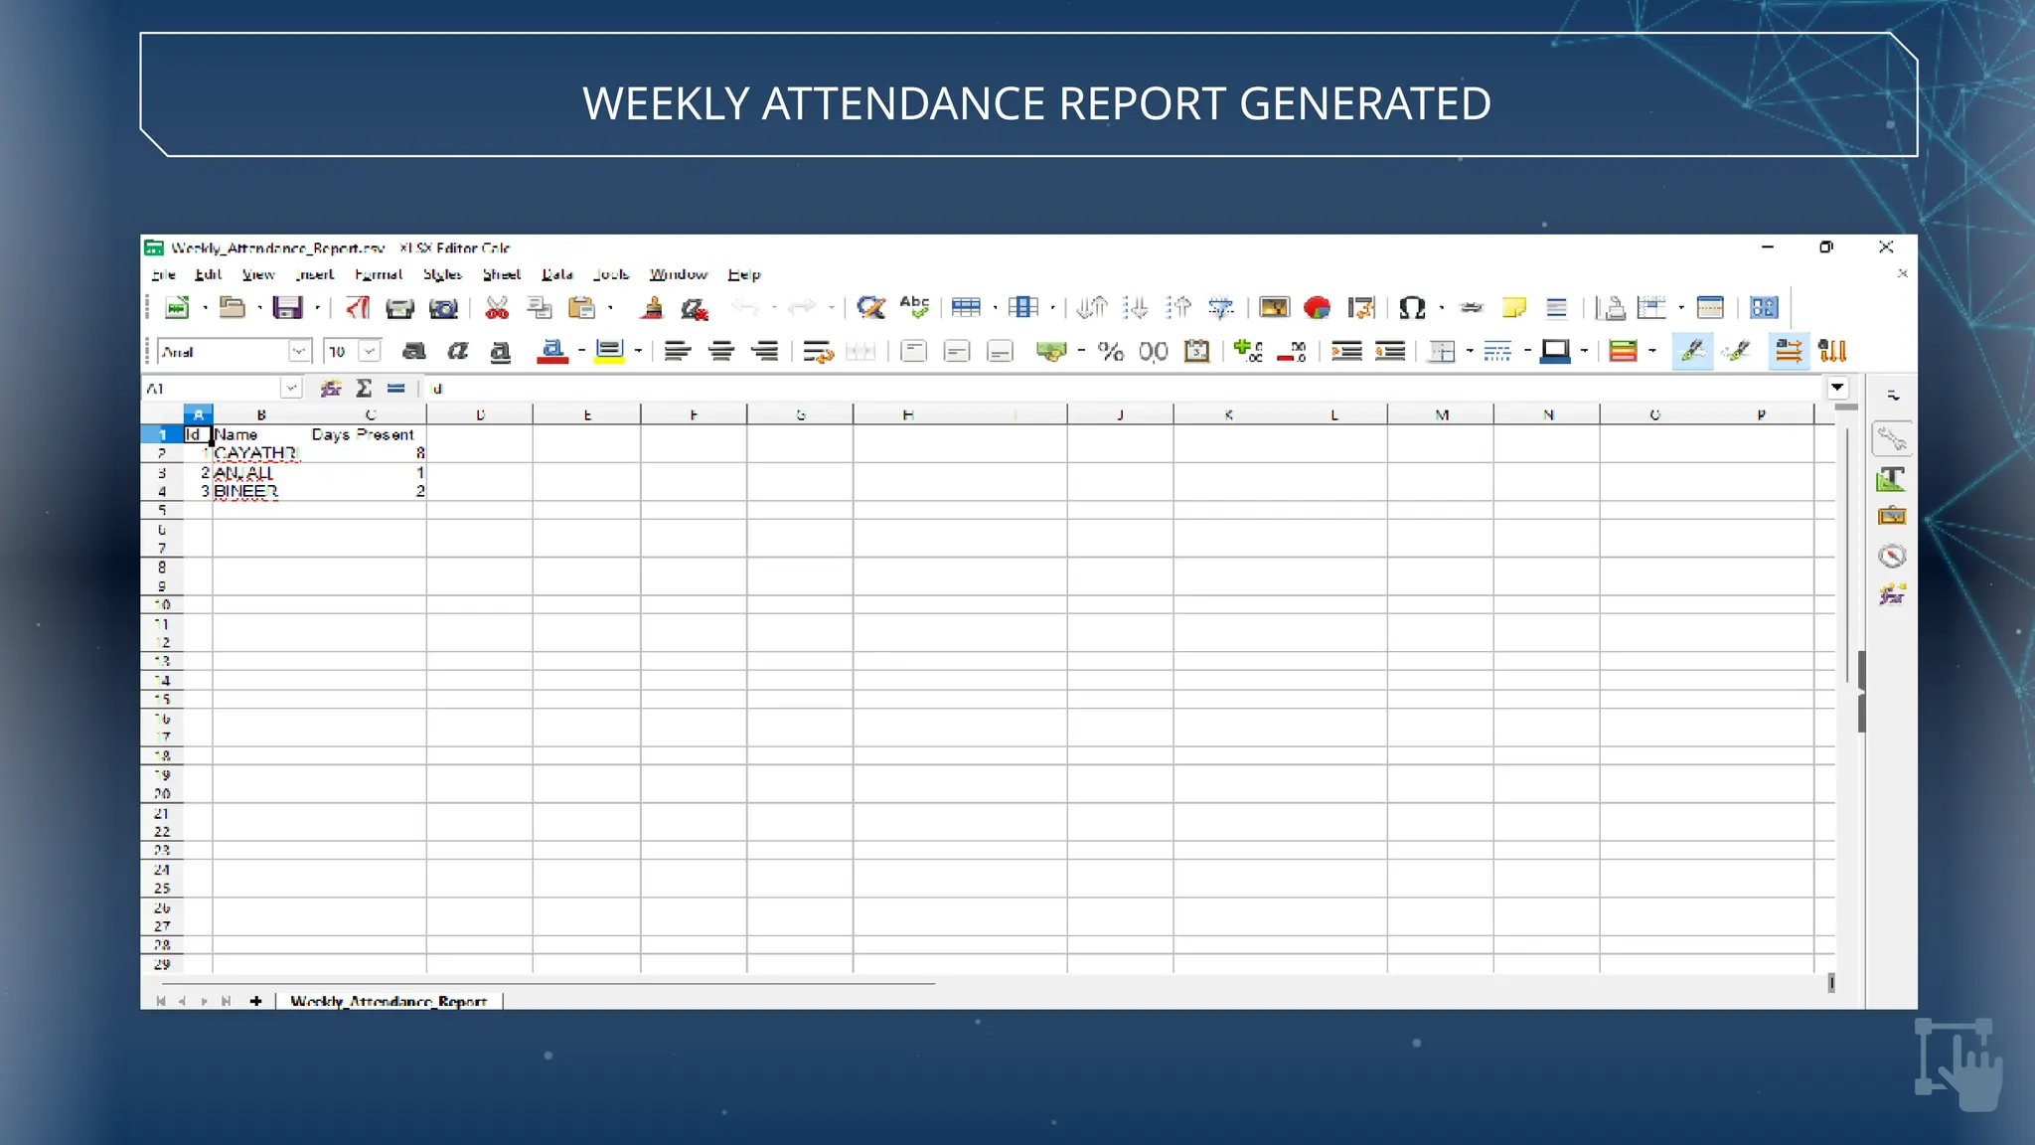Toggle the AutoFilter funnel icon

click(x=1221, y=308)
